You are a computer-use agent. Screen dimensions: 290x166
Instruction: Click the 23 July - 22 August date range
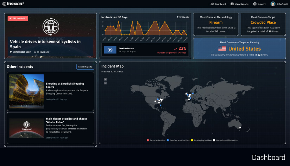coord(127,51)
